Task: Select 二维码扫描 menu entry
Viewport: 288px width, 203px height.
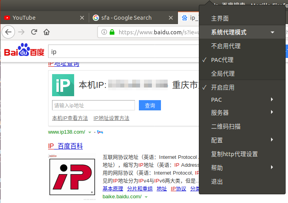Action: click(226, 127)
